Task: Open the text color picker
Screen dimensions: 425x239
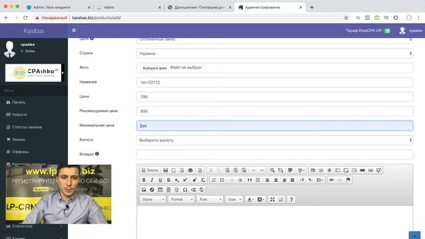Action: click(x=250, y=199)
